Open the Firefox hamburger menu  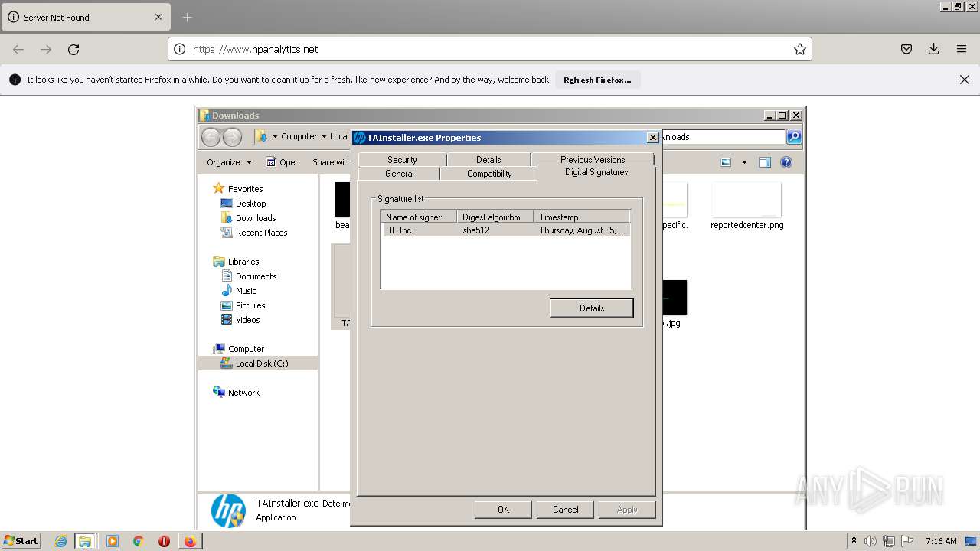coord(962,49)
